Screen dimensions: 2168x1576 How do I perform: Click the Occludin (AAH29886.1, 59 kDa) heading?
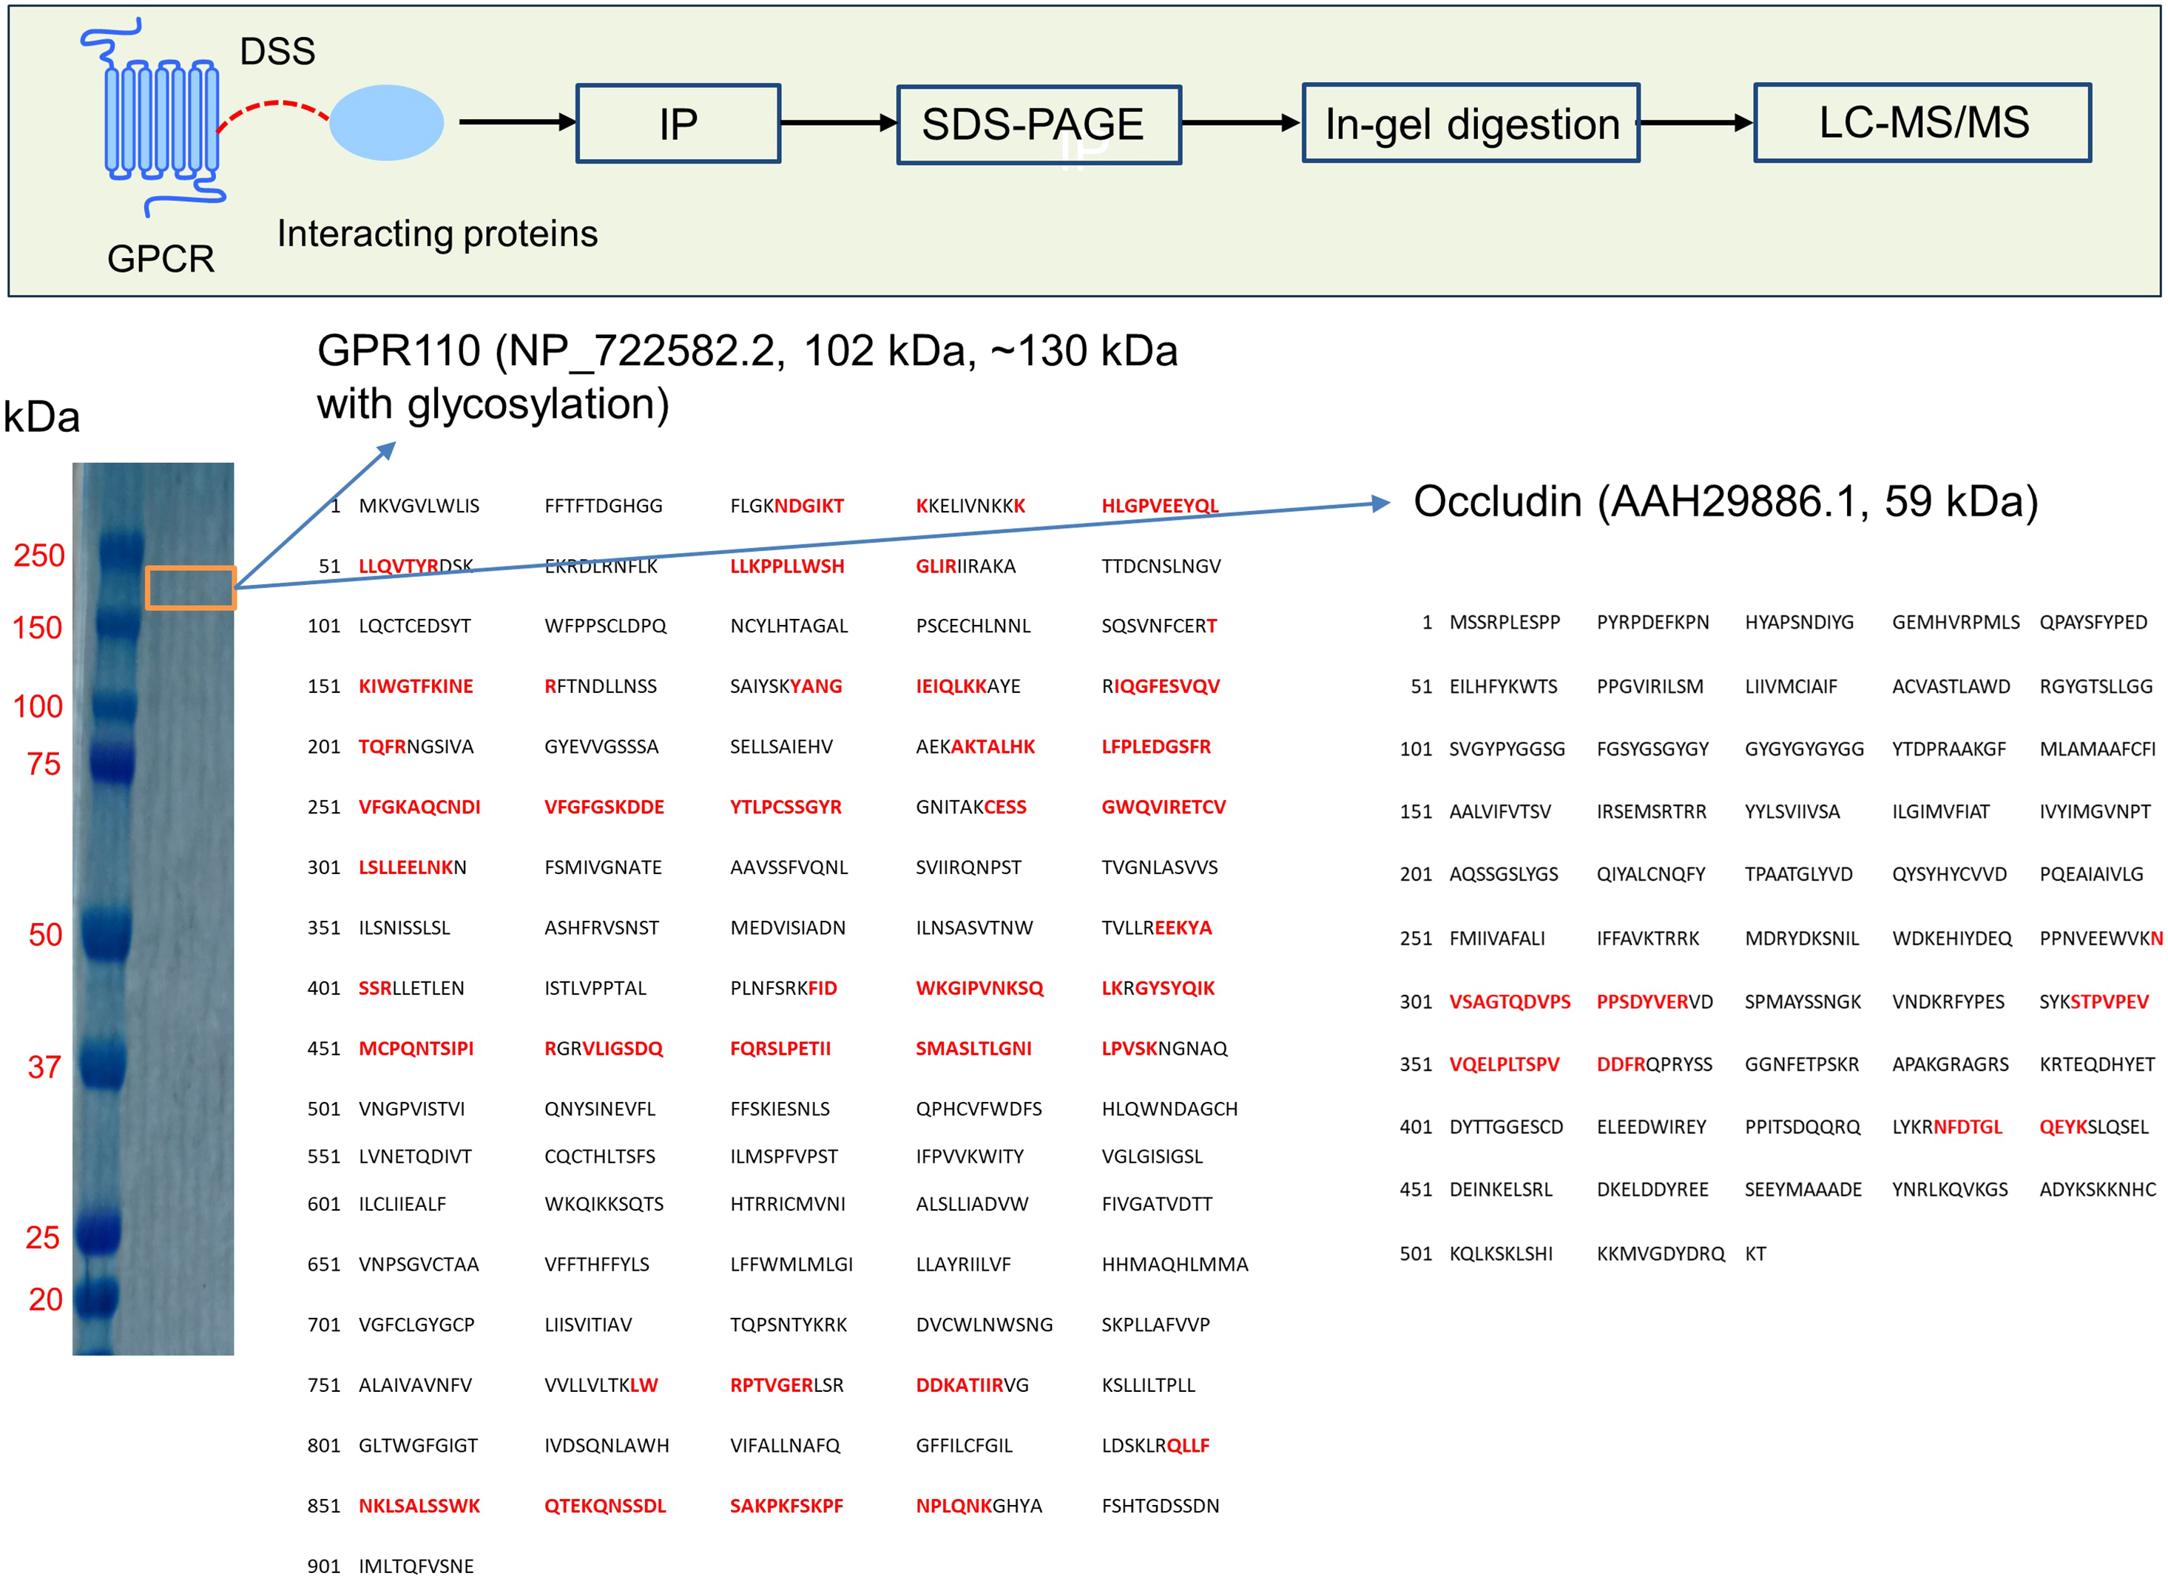click(x=1726, y=501)
